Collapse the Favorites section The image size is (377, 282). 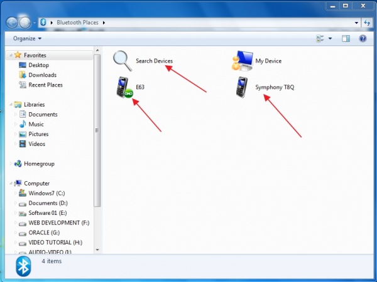tap(11, 55)
